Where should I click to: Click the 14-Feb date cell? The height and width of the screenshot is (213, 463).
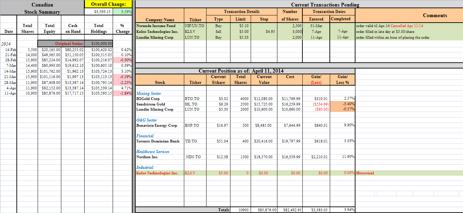9,50
